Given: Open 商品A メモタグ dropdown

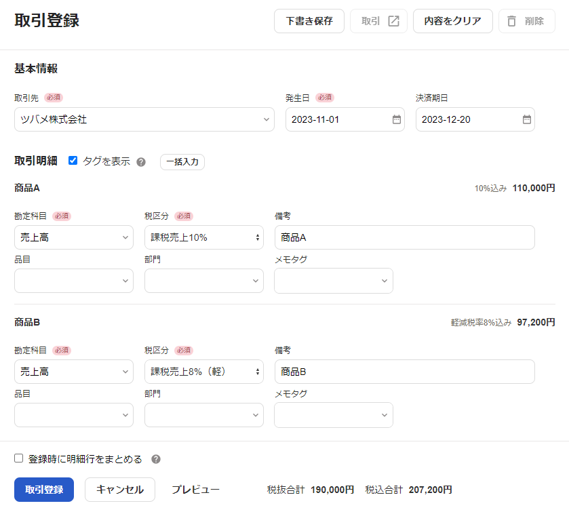Looking at the screenshot, I should pyautogui.click(x=334, y=281).
